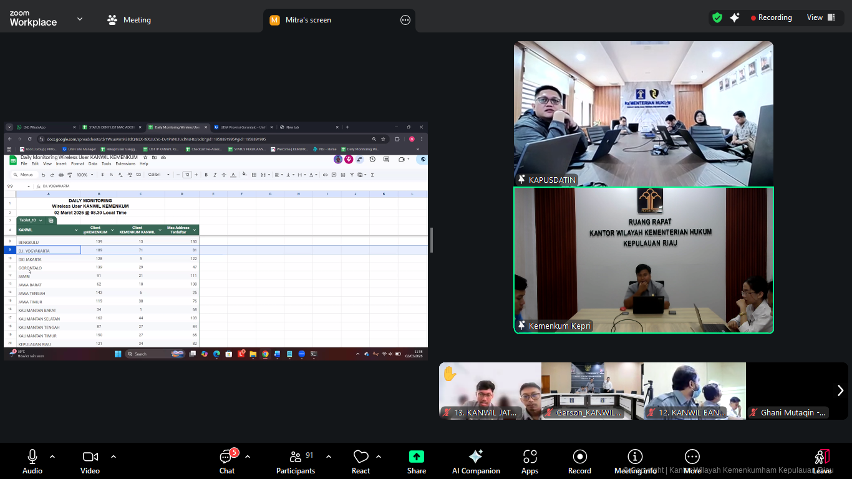Leave the meeting
Screen dimensions: 852x479
821,462
